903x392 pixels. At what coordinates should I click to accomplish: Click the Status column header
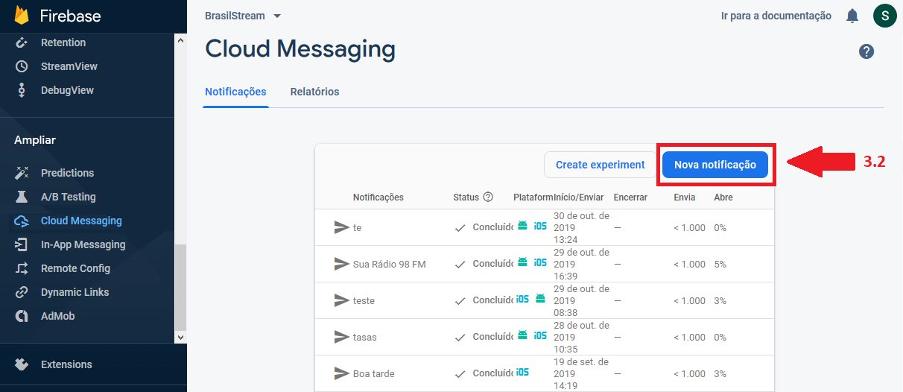click(466, 197)
